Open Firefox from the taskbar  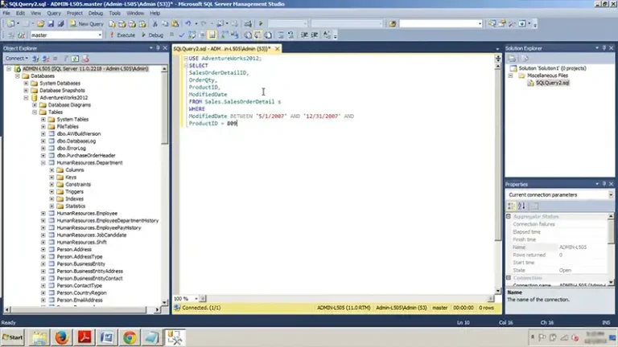61,337
